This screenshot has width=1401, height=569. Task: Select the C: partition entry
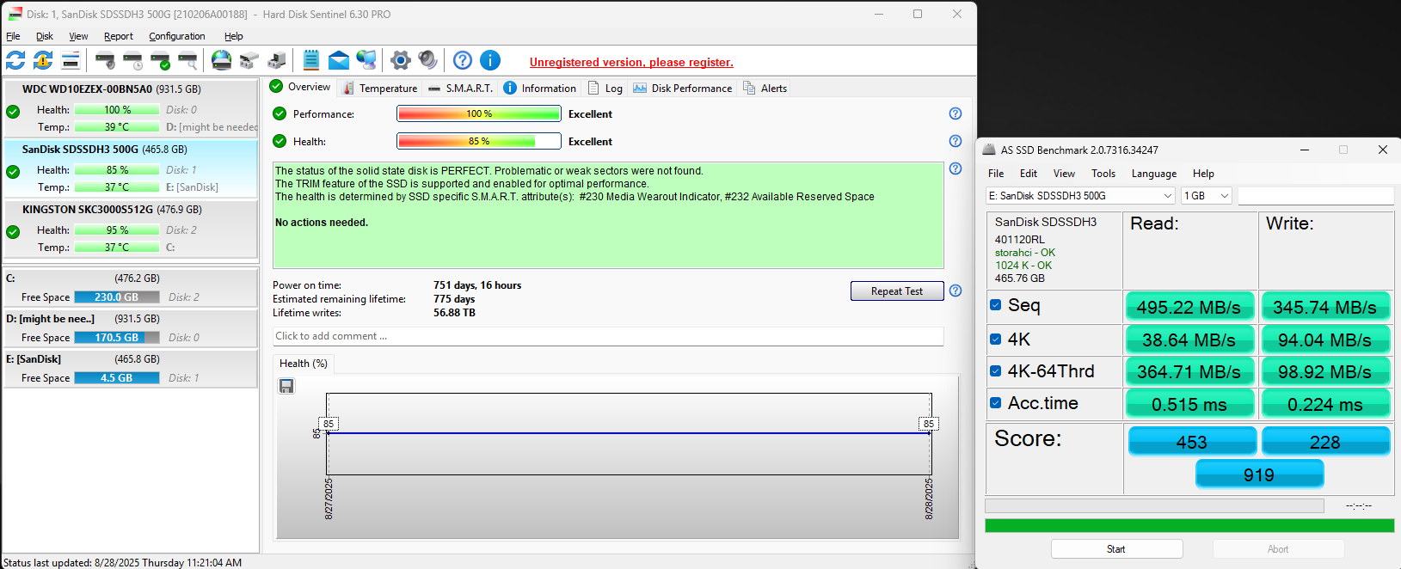(x=131, y=288)
